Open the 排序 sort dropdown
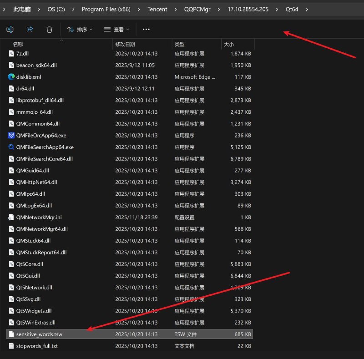The width and height of the screenshot is (364, 359). pos(80,30)
